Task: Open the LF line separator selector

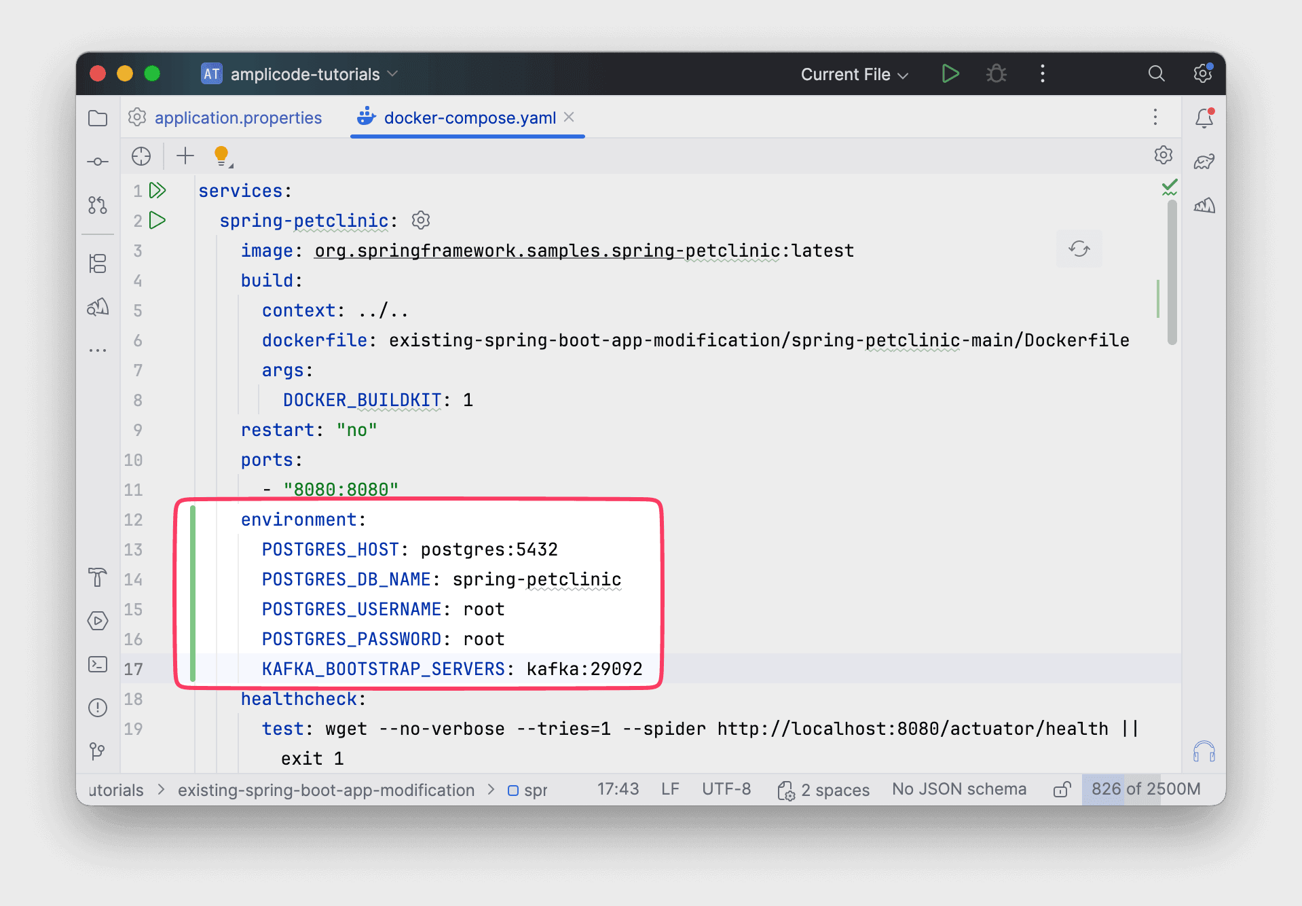Action: point(670,789)
